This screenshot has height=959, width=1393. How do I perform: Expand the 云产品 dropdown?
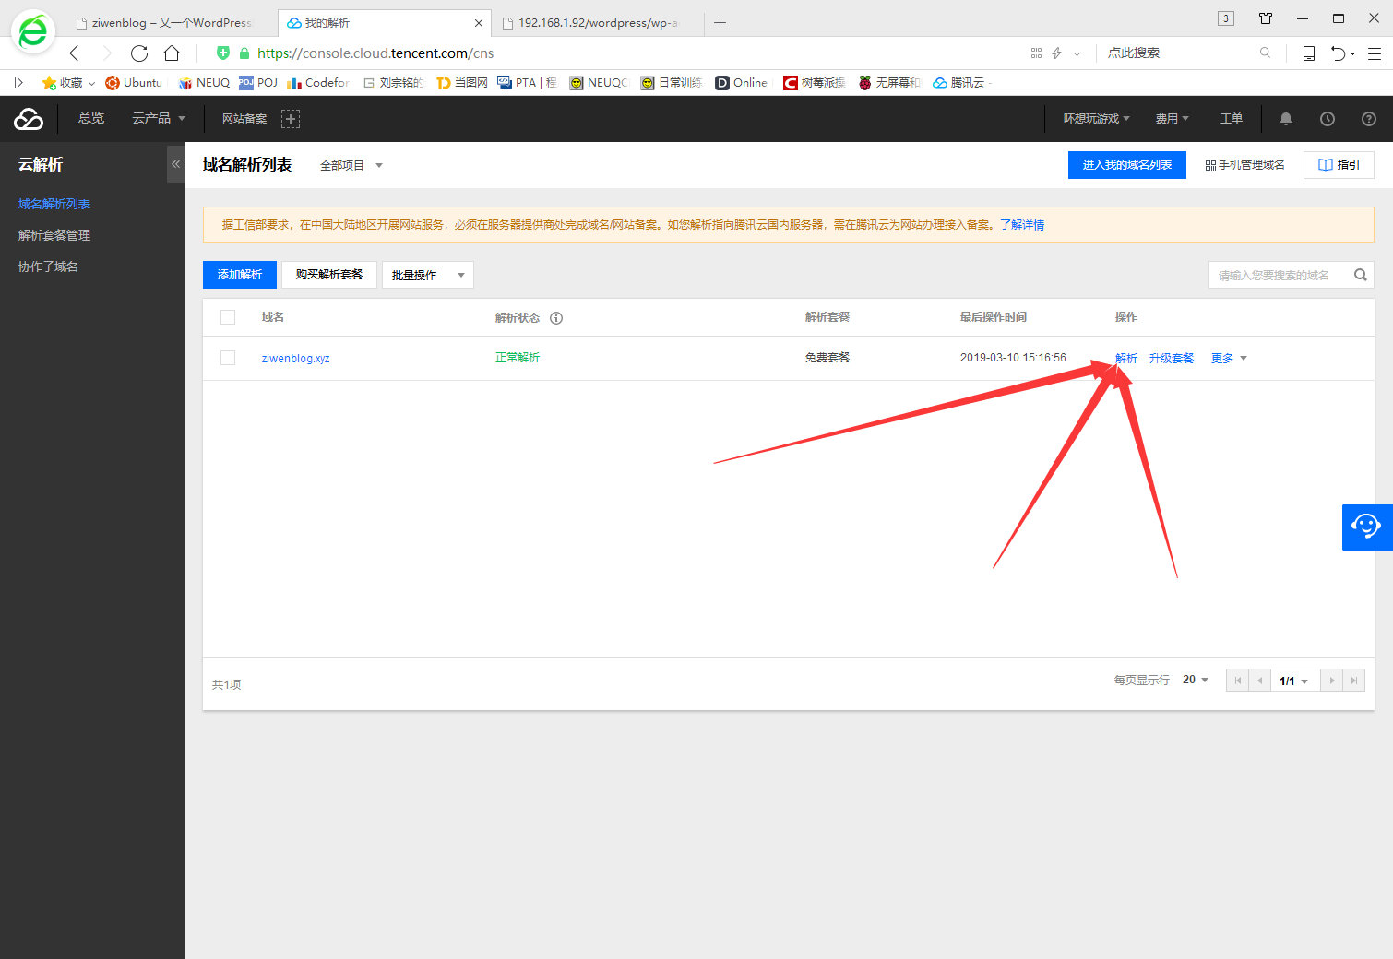159,118
